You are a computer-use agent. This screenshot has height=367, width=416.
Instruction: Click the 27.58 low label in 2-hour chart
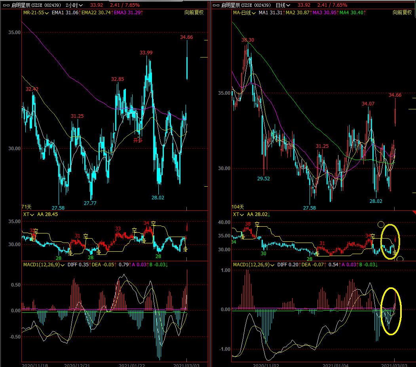point(58,208)
